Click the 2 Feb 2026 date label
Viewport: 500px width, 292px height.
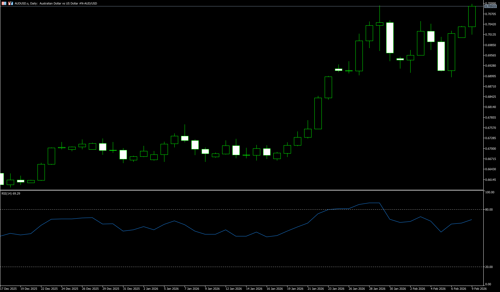pyautogui.click(x=418, y=289)
